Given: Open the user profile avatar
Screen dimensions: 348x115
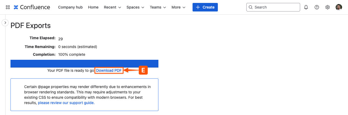Looking at the screenshot, I should pyautogui.click(x=339, y=7).
